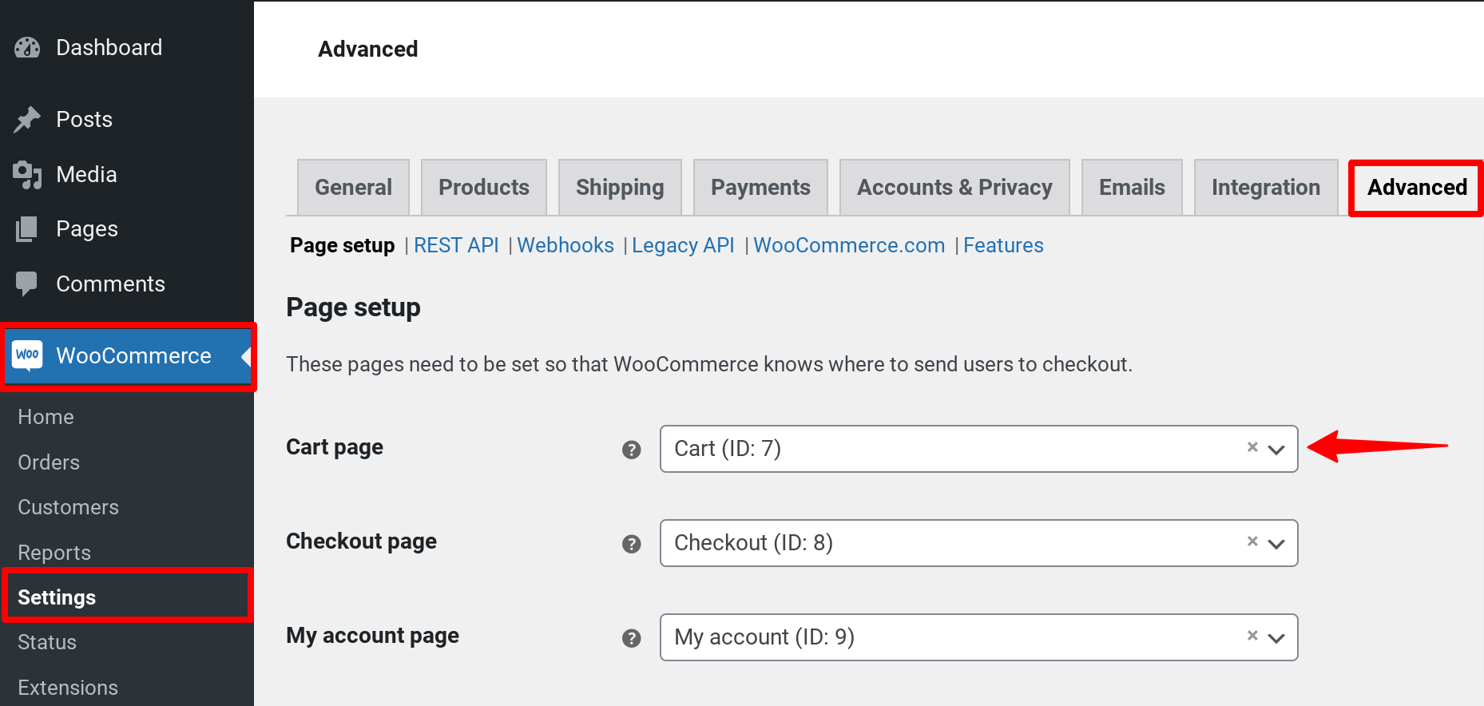Go to Dashboard in admin menu
The width and height of the screenshot is (1484, 706).
pos(127,48)
